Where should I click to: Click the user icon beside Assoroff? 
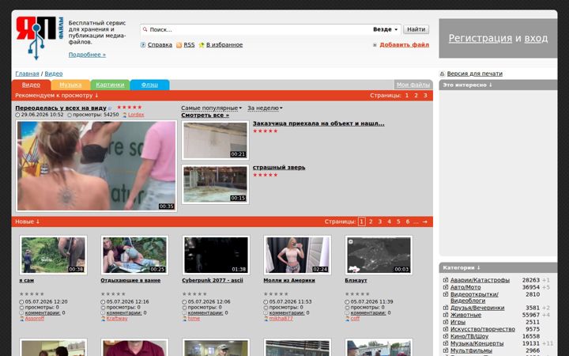pos(22,319)
